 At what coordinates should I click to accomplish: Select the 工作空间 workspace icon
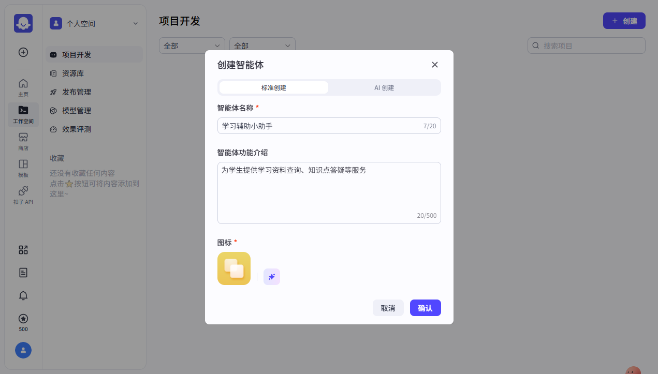point(23,114)
